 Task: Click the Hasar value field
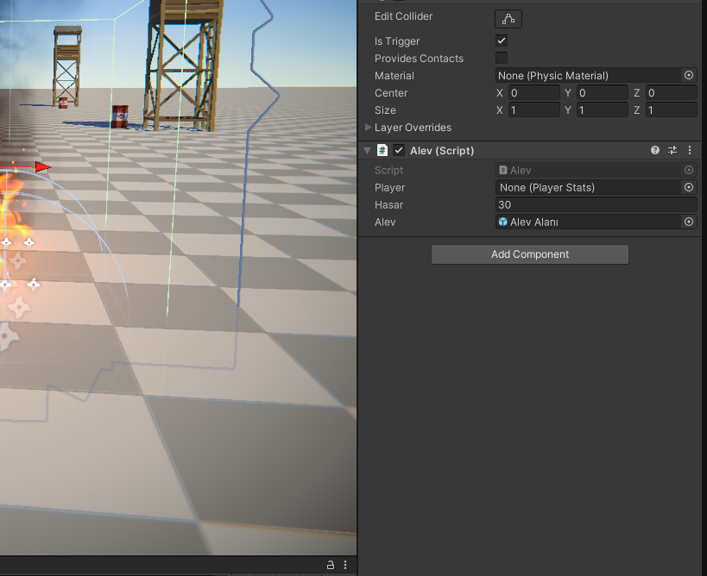click(x=596, y=205)
